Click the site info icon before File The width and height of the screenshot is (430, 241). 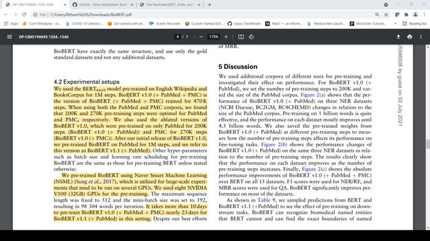[x=35, y=15]
